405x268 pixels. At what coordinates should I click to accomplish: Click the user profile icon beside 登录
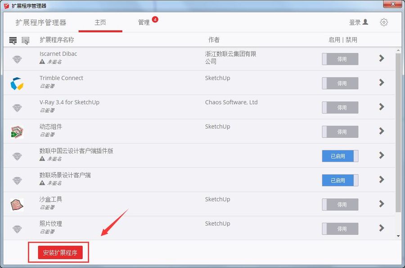(x=365, y=22)
